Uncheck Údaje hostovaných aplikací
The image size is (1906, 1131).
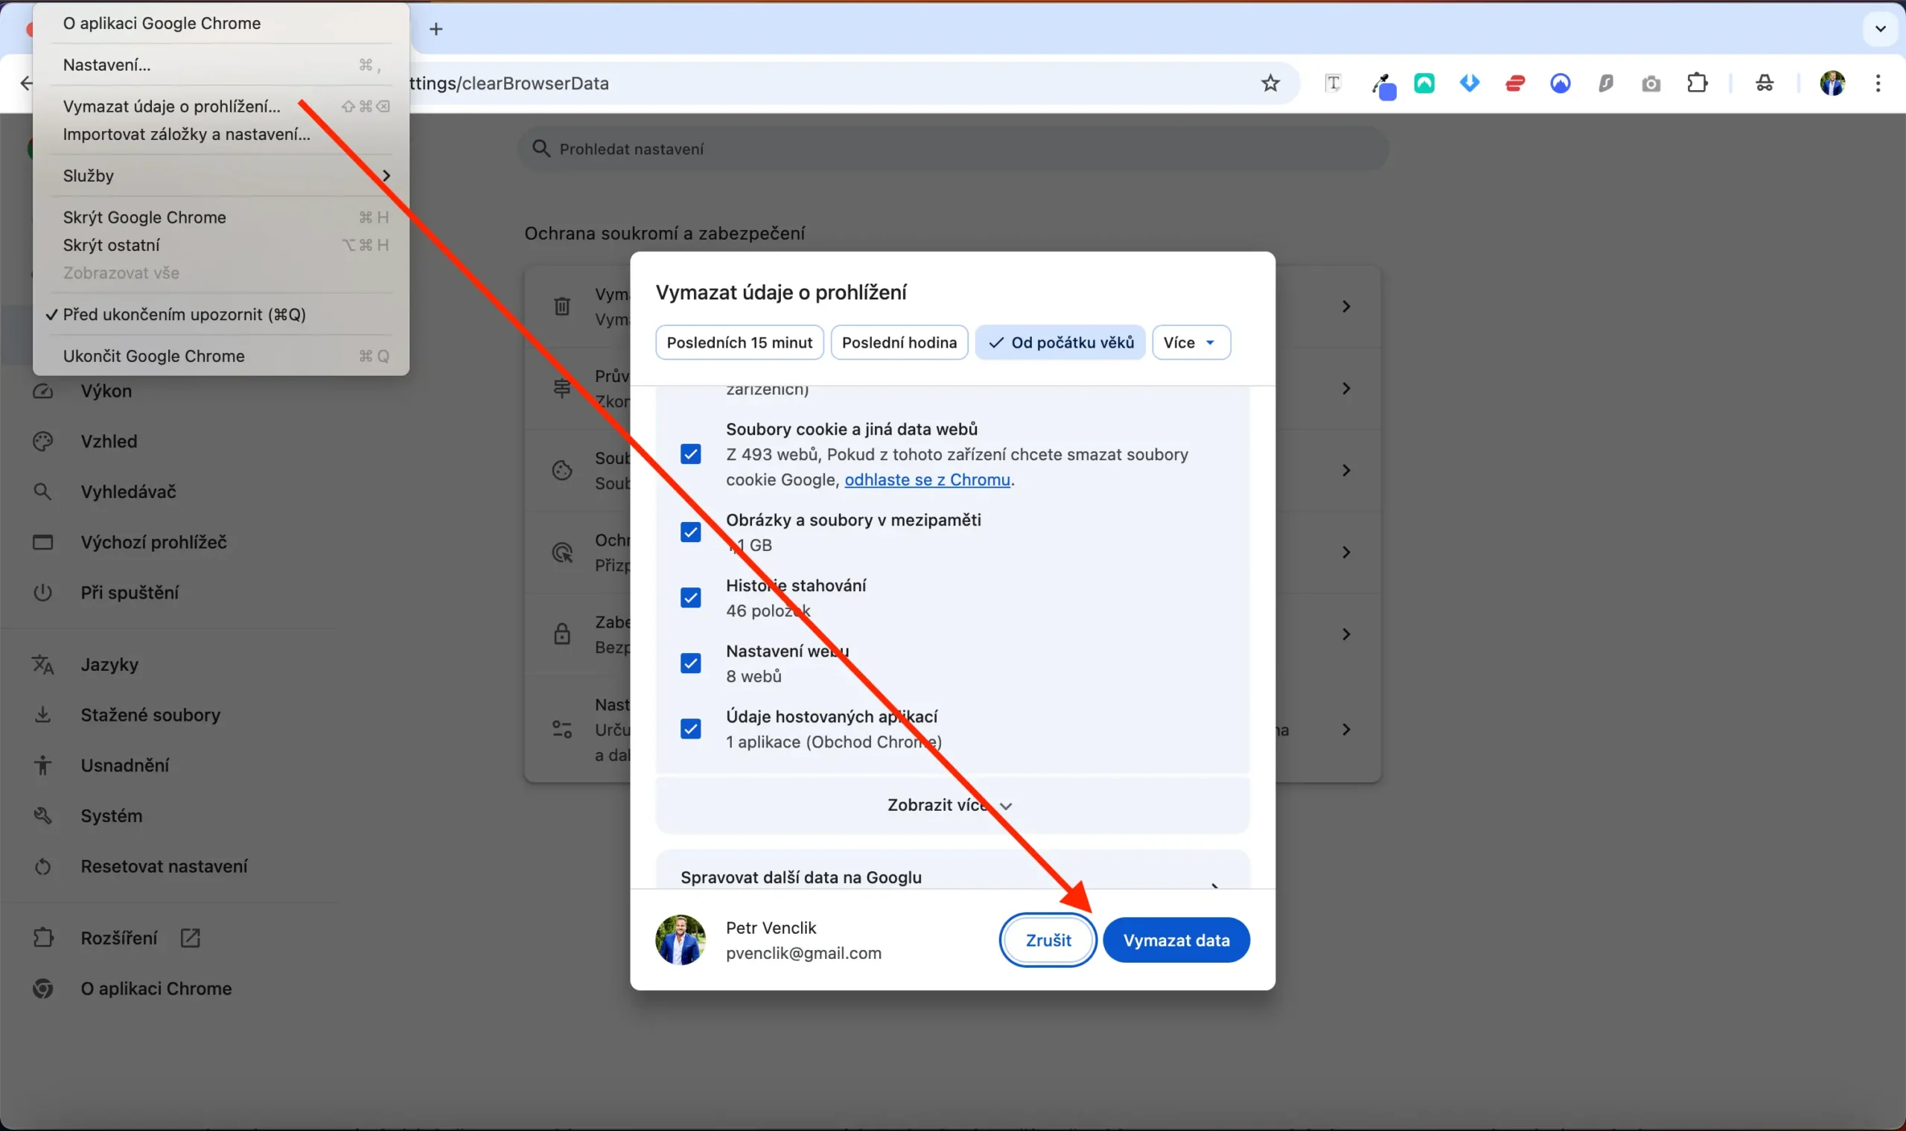[x=689, y=729]
